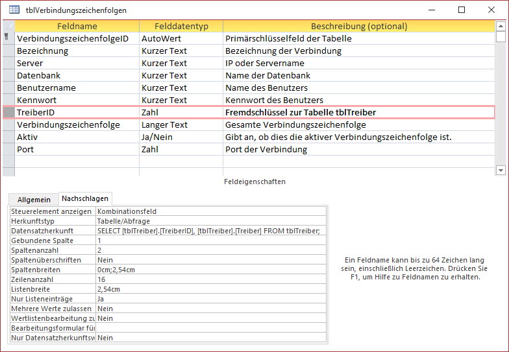Select the VerbindungszeichenfolgeID field name
Screen dimensions: 509x352
tap(77, 38)
